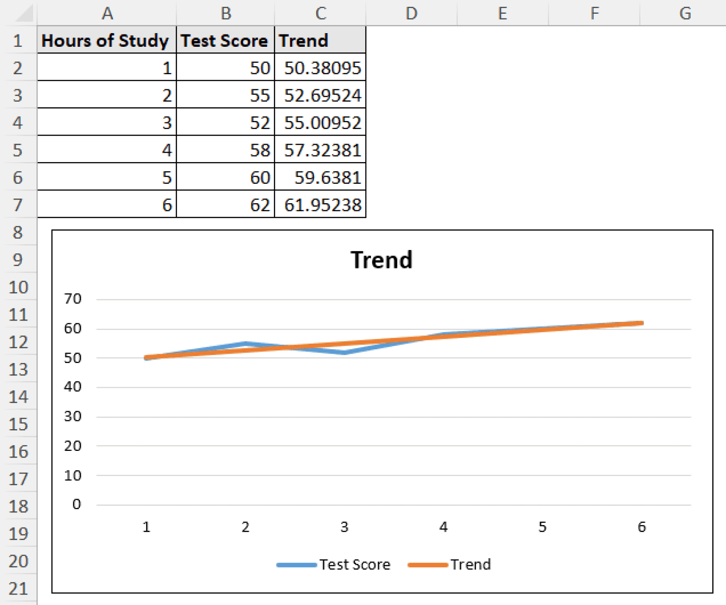Select cell containing value 50.38095
This screenshot has width=726, height=605.
pyautogui.click(x=320, y=68)
